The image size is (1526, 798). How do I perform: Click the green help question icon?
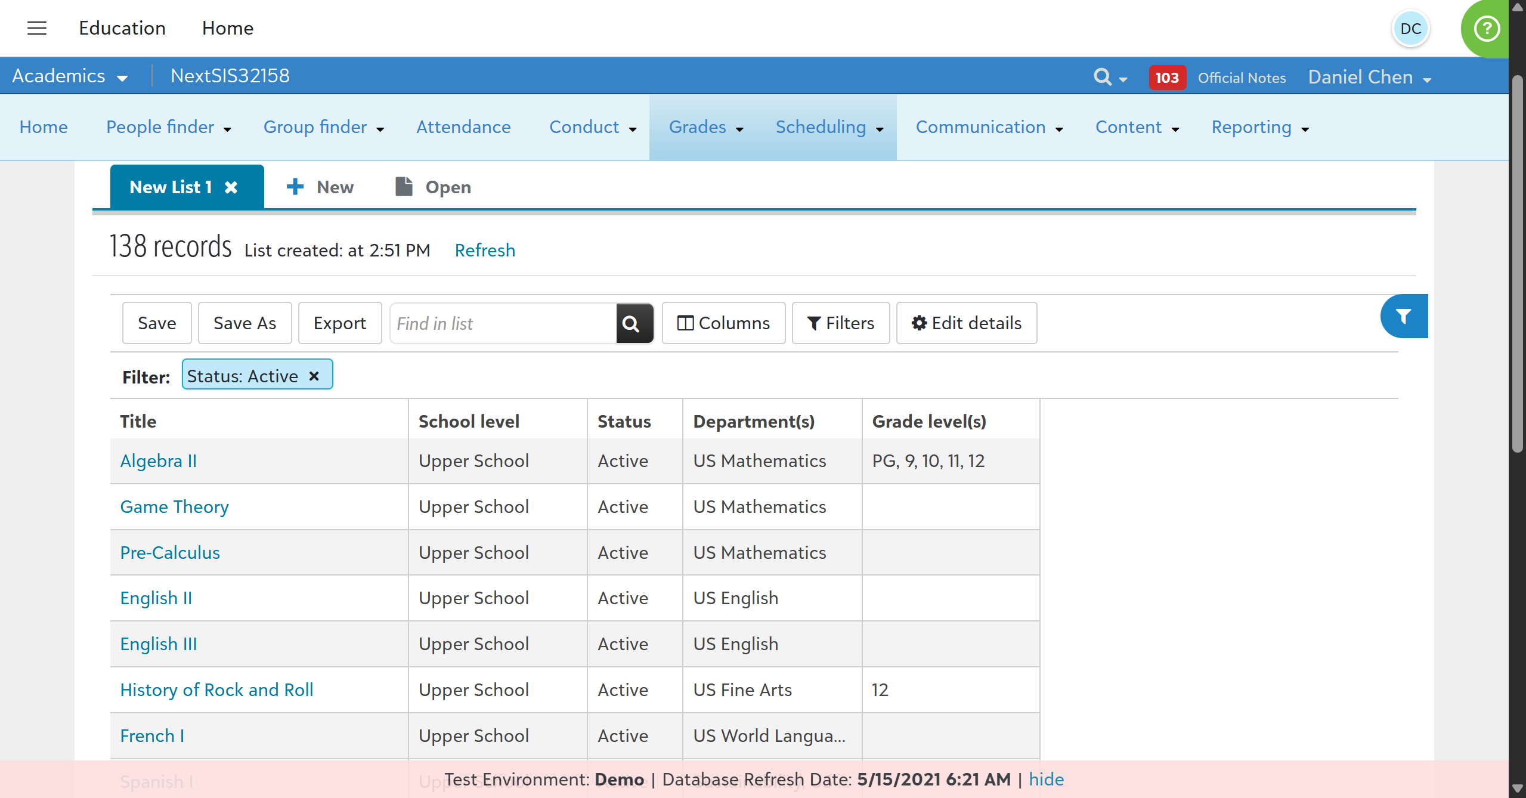[1486, 29]
